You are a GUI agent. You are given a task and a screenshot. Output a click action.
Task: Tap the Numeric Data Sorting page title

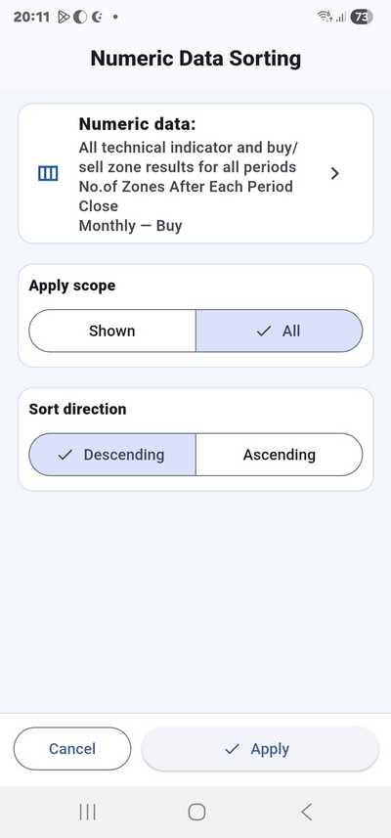195,59
